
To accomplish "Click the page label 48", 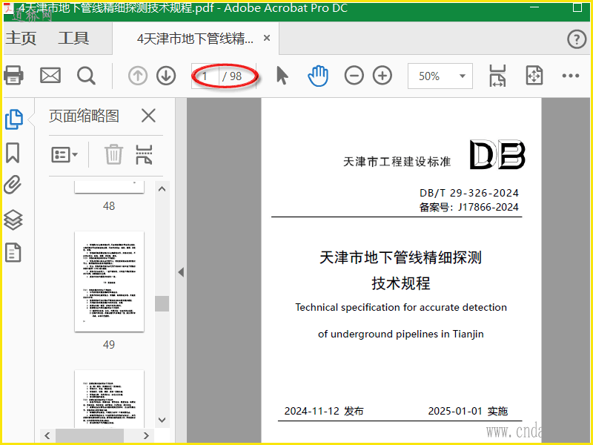I will [109, 206].
